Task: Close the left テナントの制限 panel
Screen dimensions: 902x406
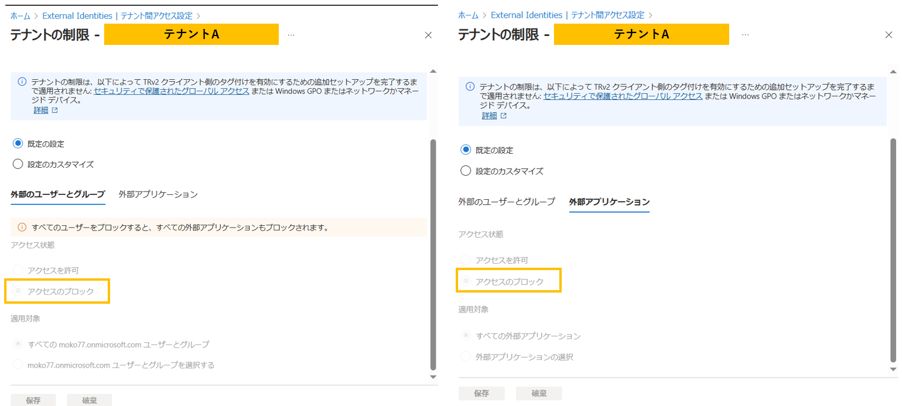Action: [429, 35]
